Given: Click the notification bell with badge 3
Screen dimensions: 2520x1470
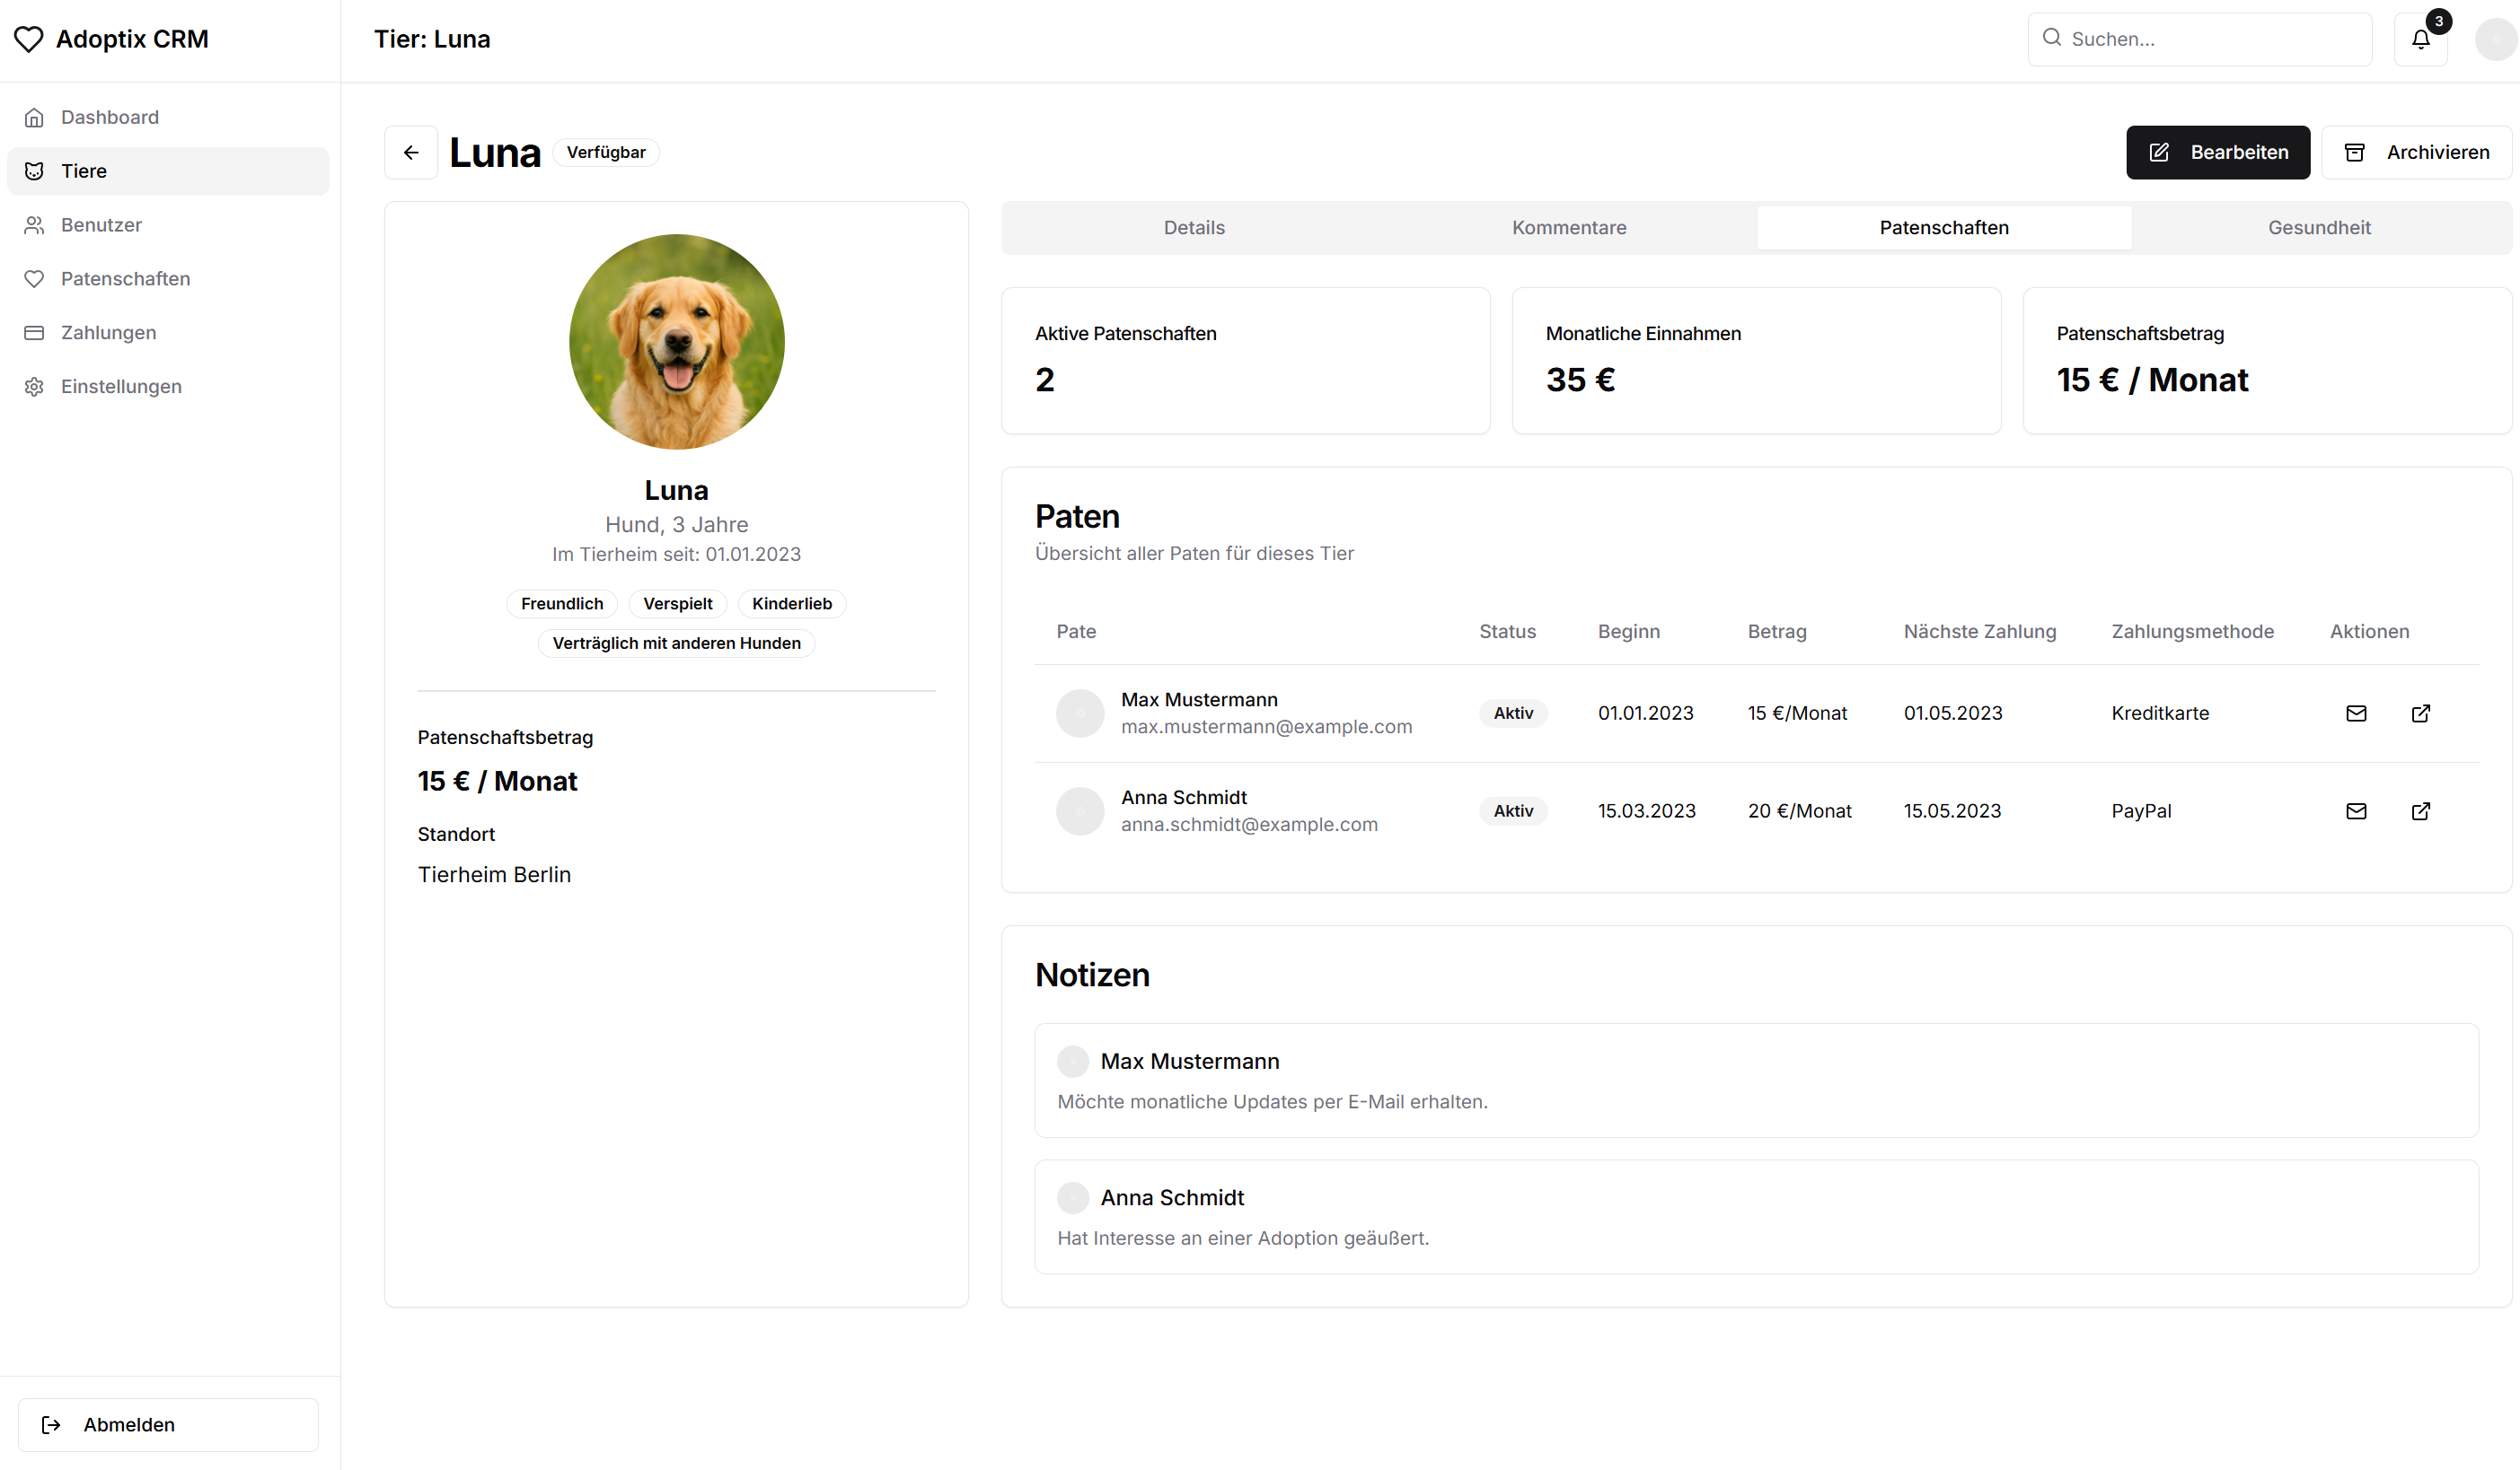Looking at the screenshot, I should pos(2421,39).
